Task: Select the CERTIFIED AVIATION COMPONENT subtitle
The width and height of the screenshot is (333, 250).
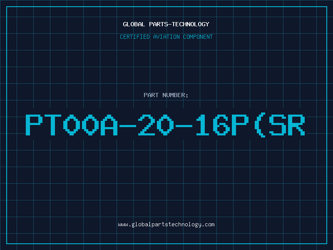Action: pyautogui.click(x=166, y=37)
